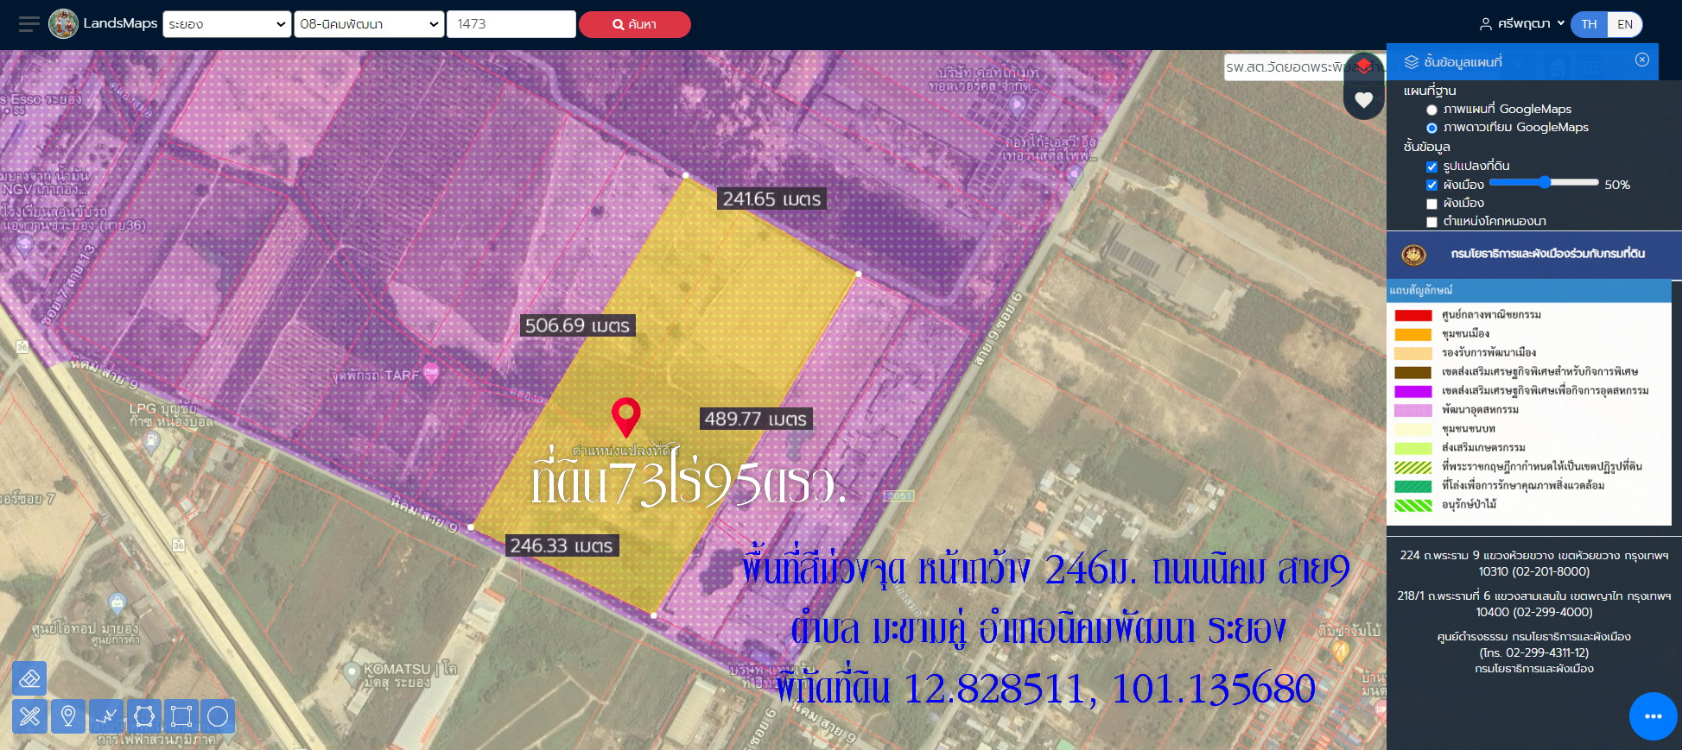Viewport: 1682px width, 750px height.
Task: Switch language to EN
Action: coord(1624,24)
